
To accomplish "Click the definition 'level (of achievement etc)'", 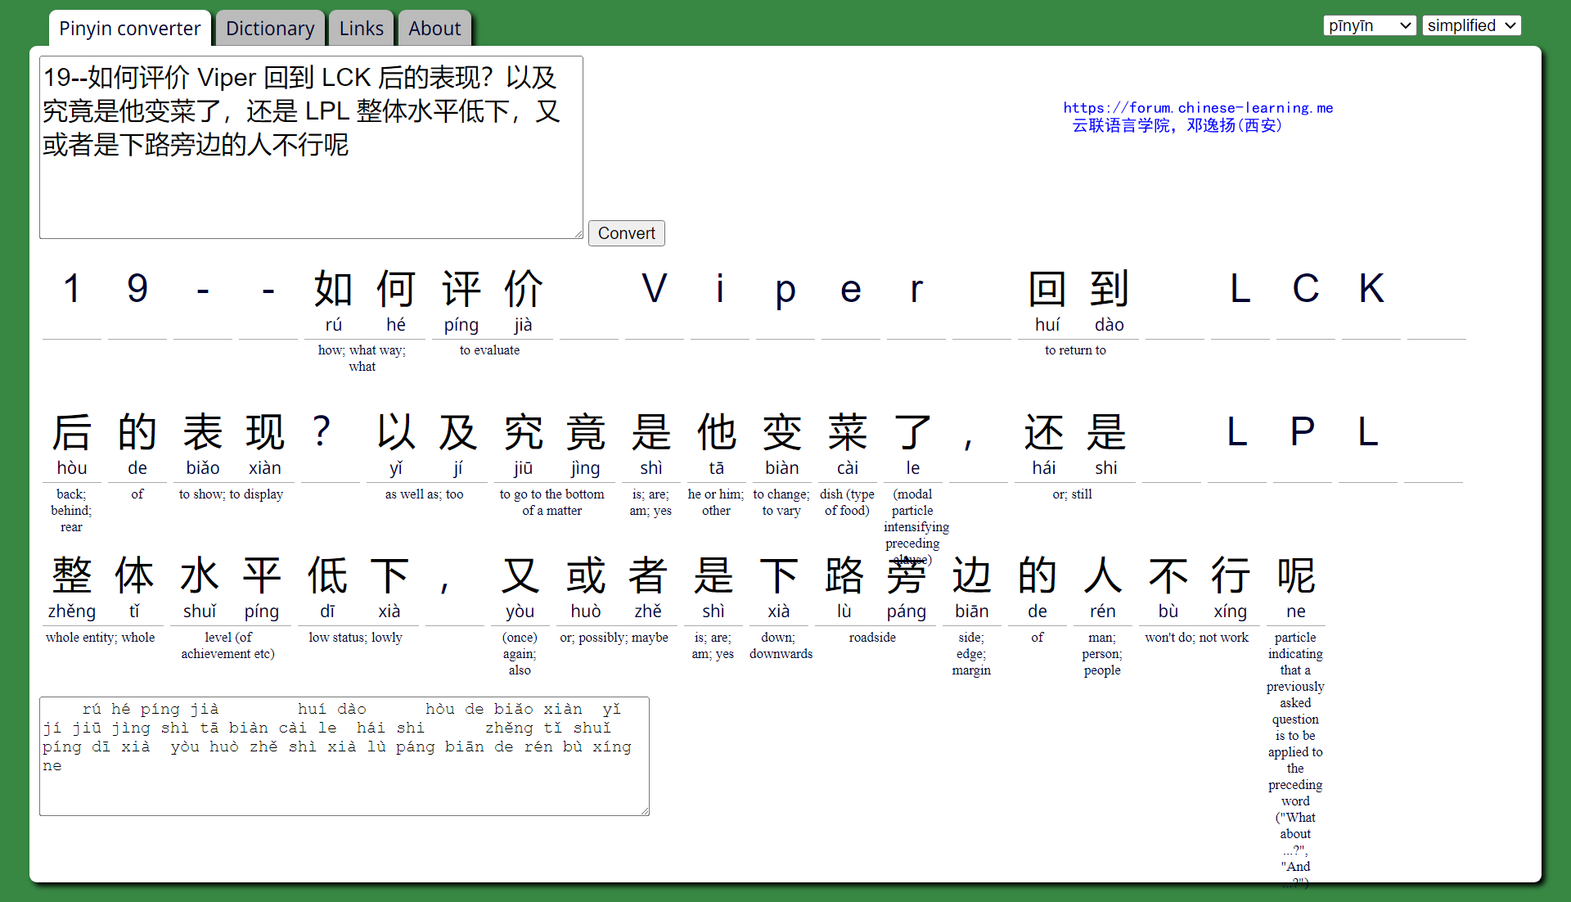I will point(227,646).
